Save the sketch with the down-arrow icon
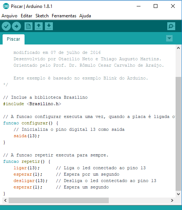 (x=49, y=26)
